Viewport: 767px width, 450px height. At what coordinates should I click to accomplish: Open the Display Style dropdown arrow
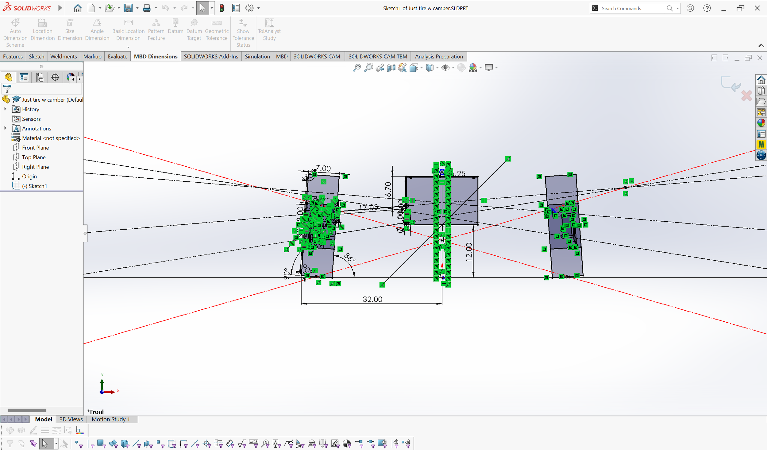pyautogui.click(x=437, y=68)
